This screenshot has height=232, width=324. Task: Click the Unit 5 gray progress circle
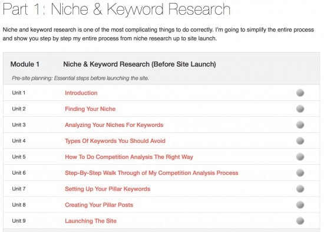[x=300, y=157]
